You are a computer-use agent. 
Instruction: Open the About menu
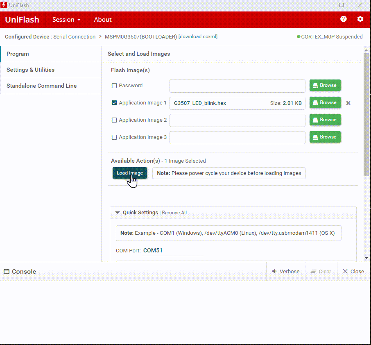103,20
